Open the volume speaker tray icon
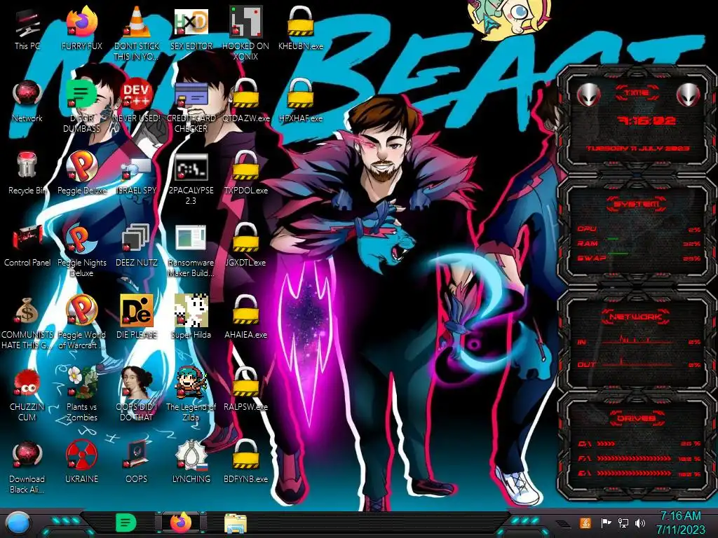 [640, 523]
